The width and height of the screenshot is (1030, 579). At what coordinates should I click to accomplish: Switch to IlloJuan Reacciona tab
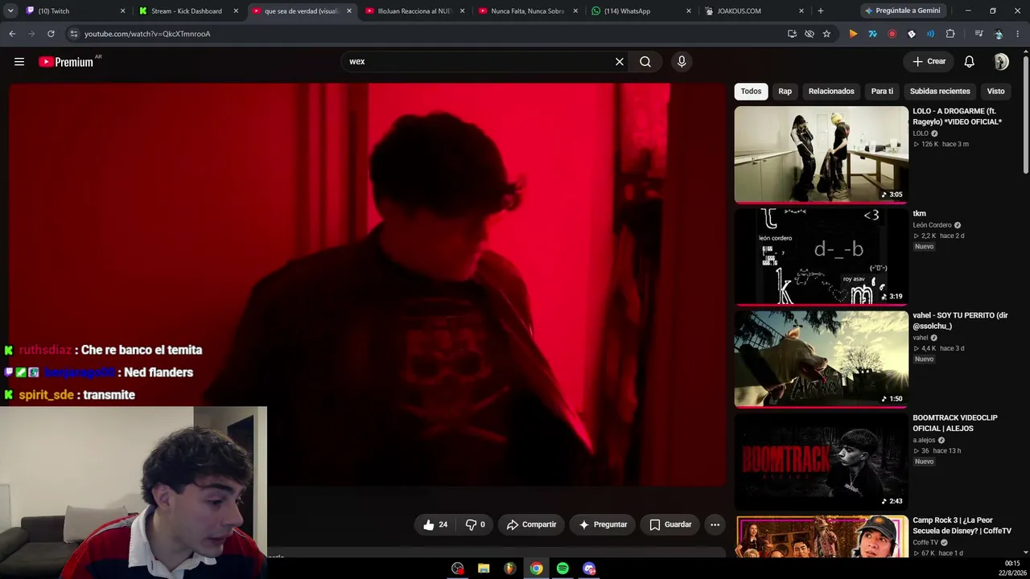(x=413, y=11)
